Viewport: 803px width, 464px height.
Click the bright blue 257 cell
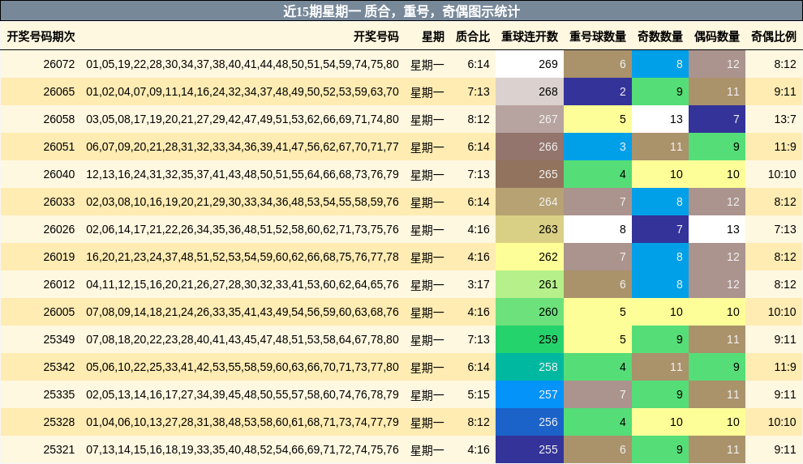click(530, 395)
